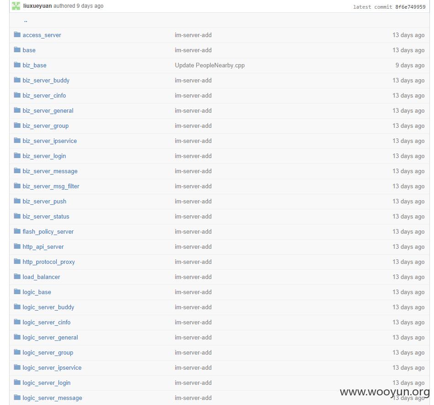Click the folder icon beside logic_base
Viewport: 434px width, 405px height.
(x=17, y=291)
